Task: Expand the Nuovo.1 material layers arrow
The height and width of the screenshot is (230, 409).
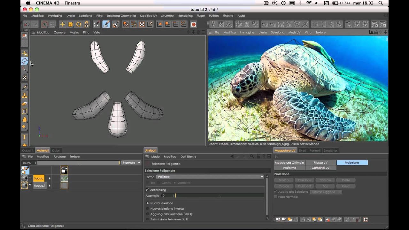Action: pyautogui.click(x=50, y=186)
